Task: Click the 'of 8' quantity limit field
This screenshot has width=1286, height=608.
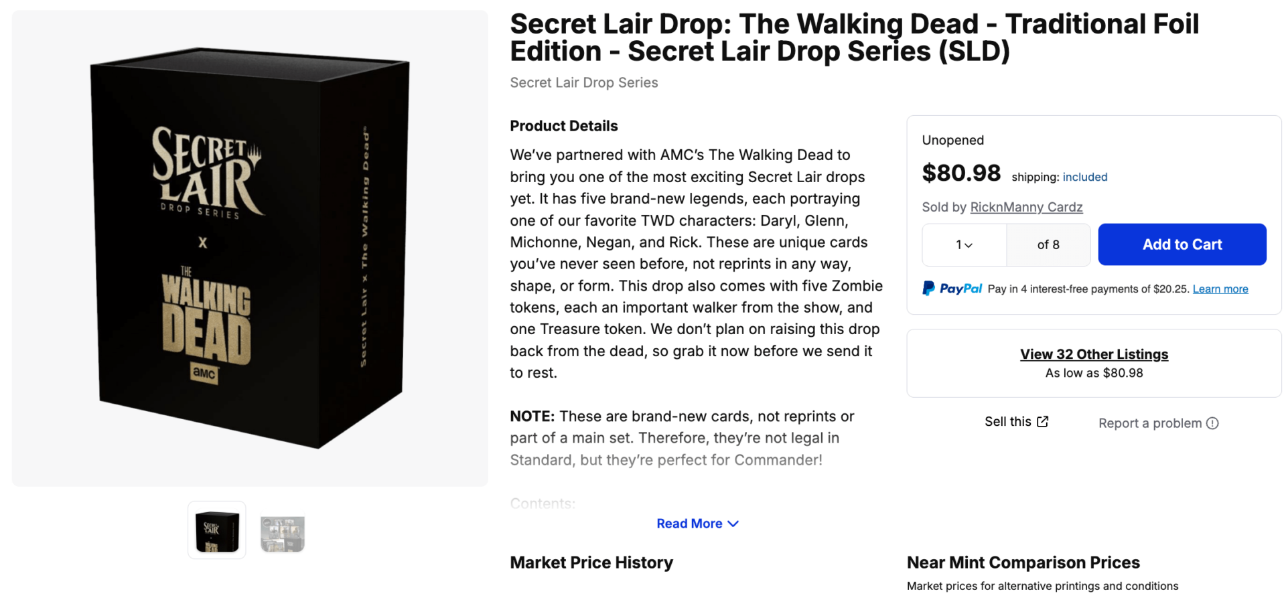Action: point(1048,244)
